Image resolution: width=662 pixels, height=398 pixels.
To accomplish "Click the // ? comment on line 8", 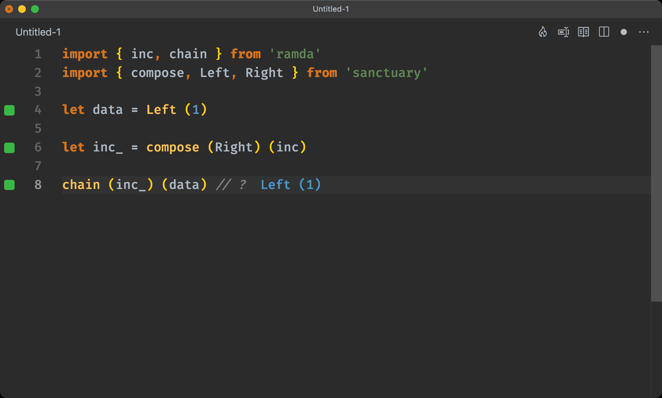I will point(231,185).
